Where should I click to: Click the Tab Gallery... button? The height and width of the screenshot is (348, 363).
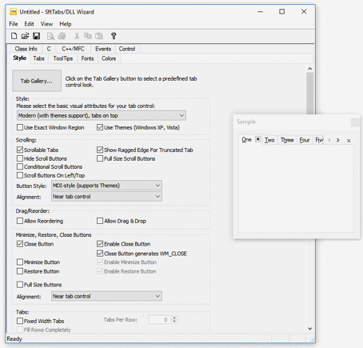37,81
